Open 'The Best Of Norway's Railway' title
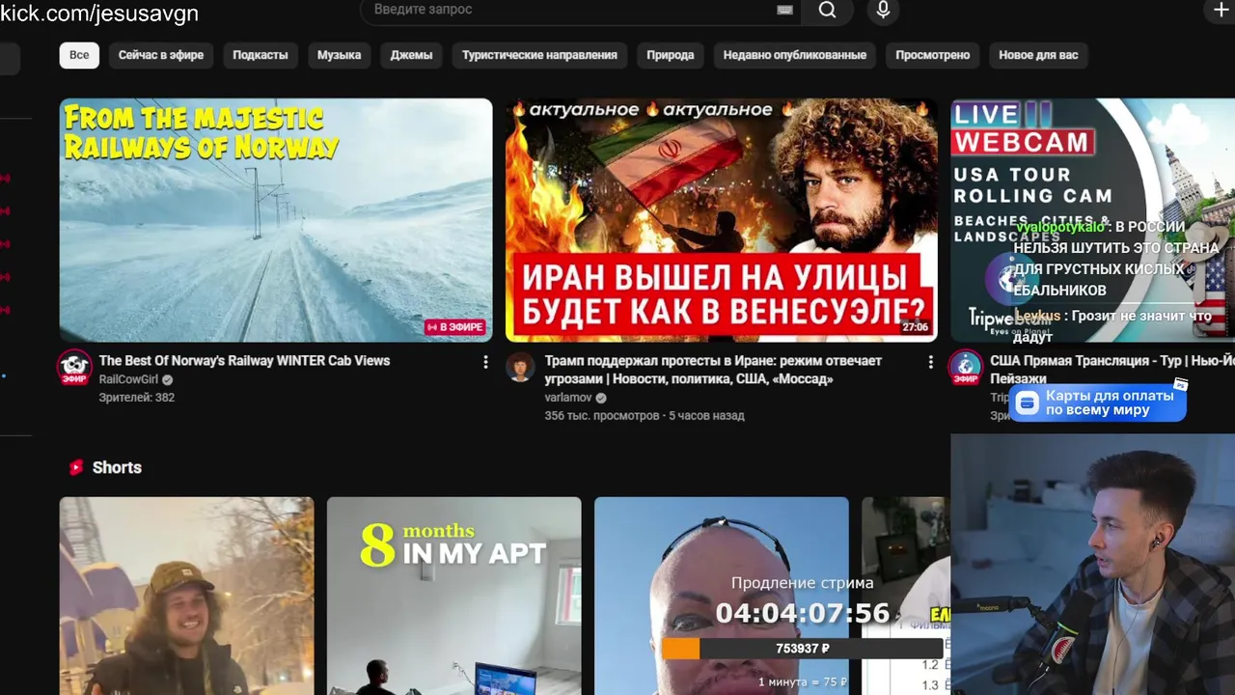This screenshot has width=1235, height=695. 244,361
